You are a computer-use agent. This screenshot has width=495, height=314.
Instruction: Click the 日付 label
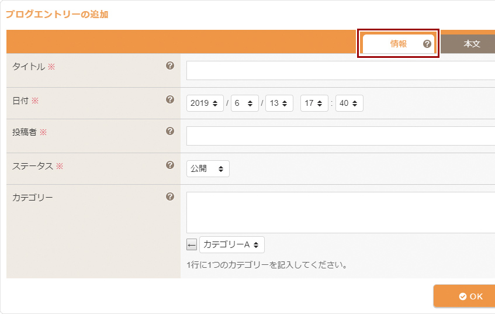click(20, 101)
